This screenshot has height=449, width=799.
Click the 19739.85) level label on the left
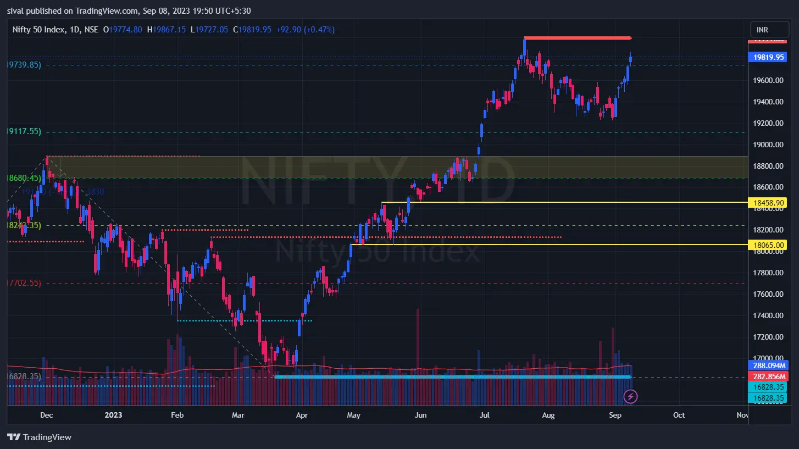click(24, 65)
